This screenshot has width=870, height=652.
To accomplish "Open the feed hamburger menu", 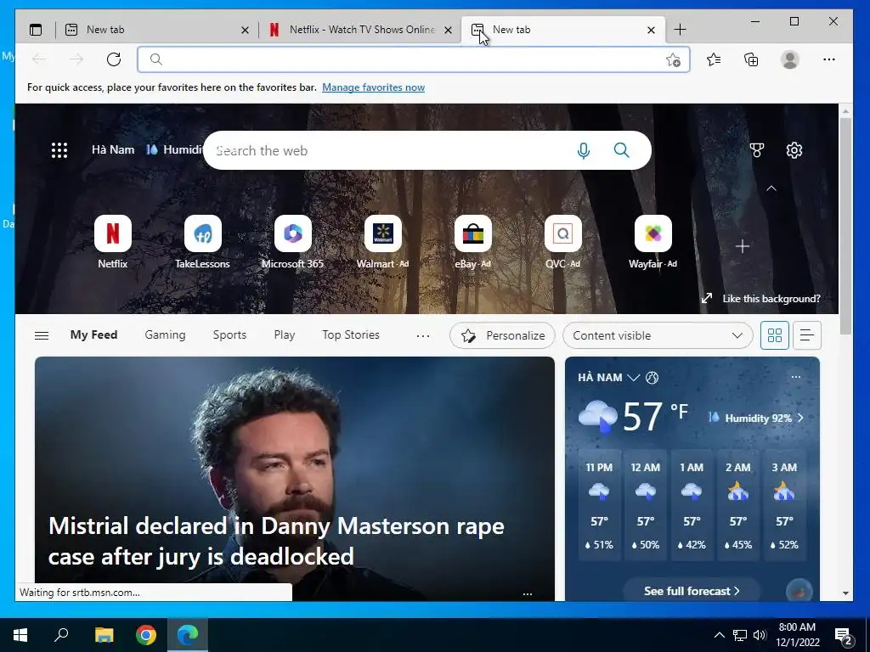I will [42, 335].
